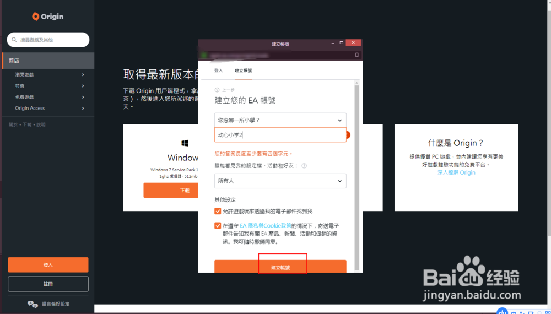Click the security answer input field
The height and width of the screenshot is (314, 551).
pyautogui.click(x=280, y=135)
